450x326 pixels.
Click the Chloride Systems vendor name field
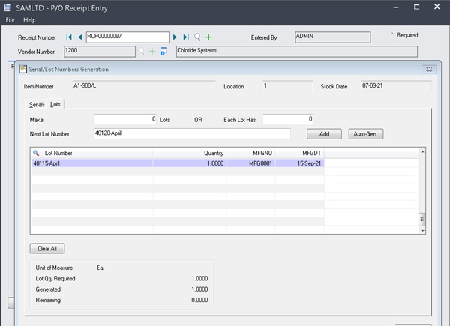297,52
